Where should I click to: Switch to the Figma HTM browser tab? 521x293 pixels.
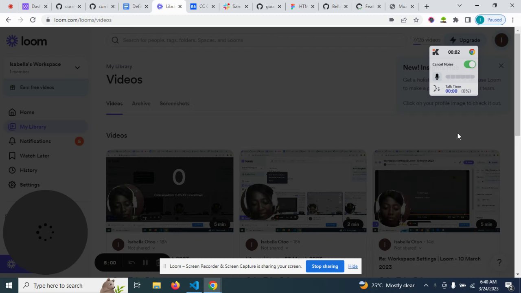point(302,7)
